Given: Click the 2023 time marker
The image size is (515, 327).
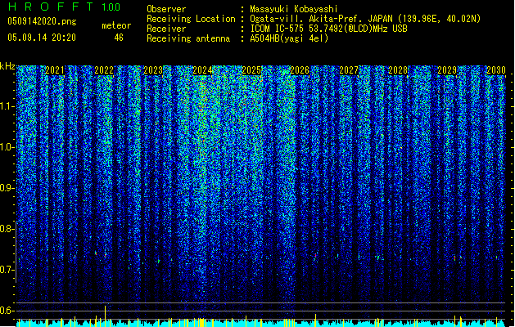Looking at the screenshot, I should (153, 70).
